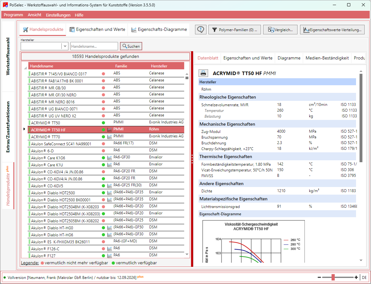Click diagram icon in Akulon CO-KGV5 row
Image resolution: width=371 pixels, height=284 pixels.
[x=109, y=186]
